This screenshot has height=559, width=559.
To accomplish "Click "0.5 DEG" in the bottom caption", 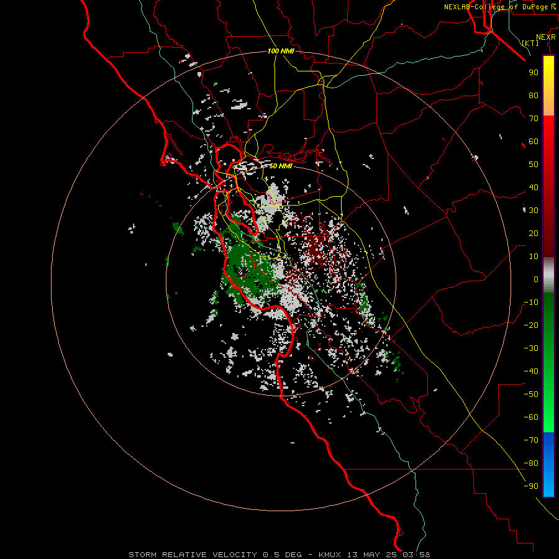I will coord(282,555).
